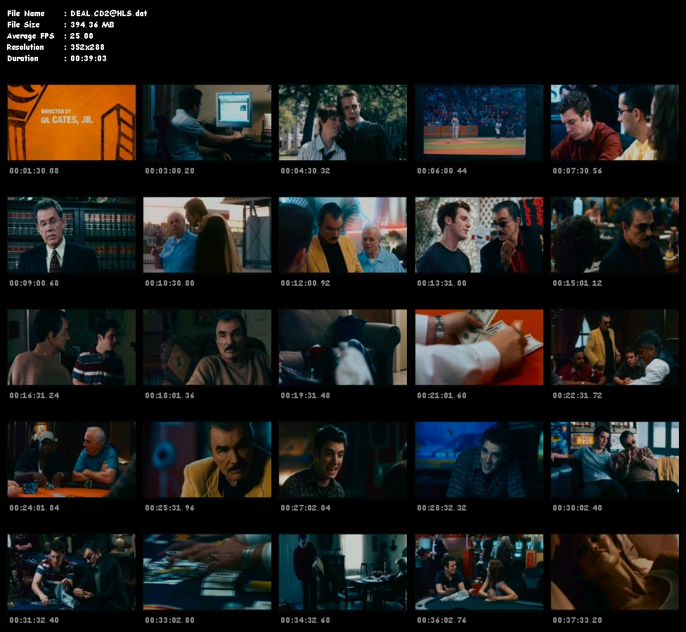This screenshot has width=686, height=632.
Task: Click the timestamp text 00:15:01.12
Action: [578, 283]
